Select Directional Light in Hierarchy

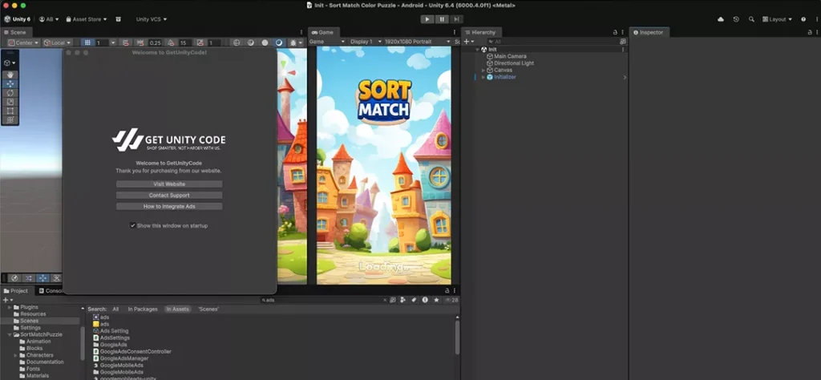click(514, 63)
